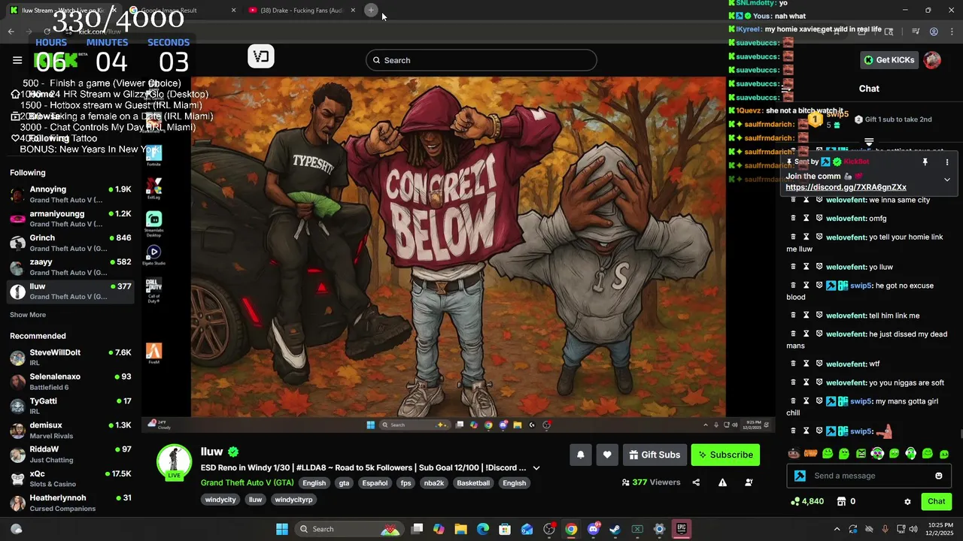Toggle stream notifications bell button
Image resolution: width=963 pixels, height=541 pixels.
point(580,455)
